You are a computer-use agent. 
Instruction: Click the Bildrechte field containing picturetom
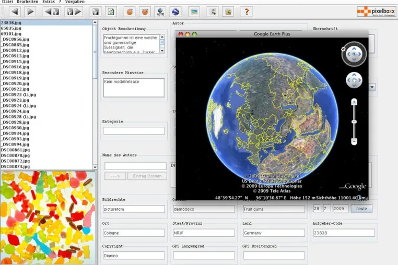[x=134, y=209]
